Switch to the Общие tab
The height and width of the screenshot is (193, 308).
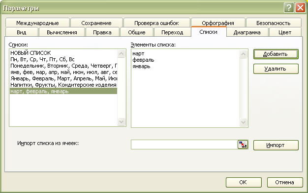pos(137,32)
